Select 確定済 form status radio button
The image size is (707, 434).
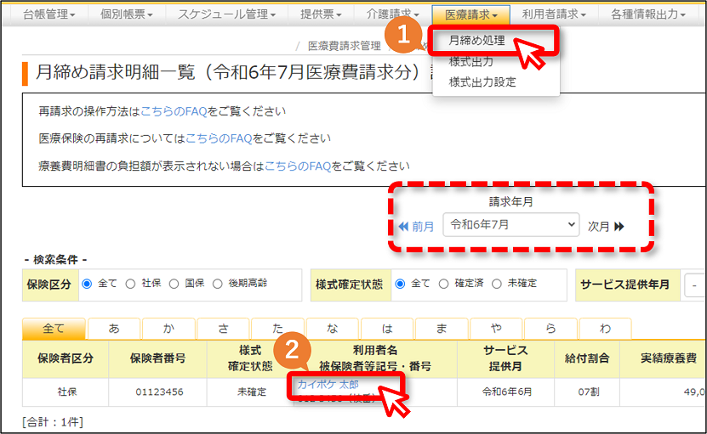pos(443,284)
